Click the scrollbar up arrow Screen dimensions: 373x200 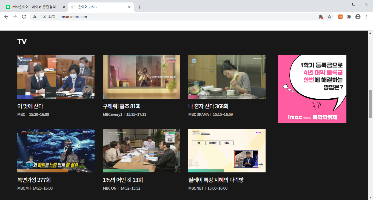point(371,33)
